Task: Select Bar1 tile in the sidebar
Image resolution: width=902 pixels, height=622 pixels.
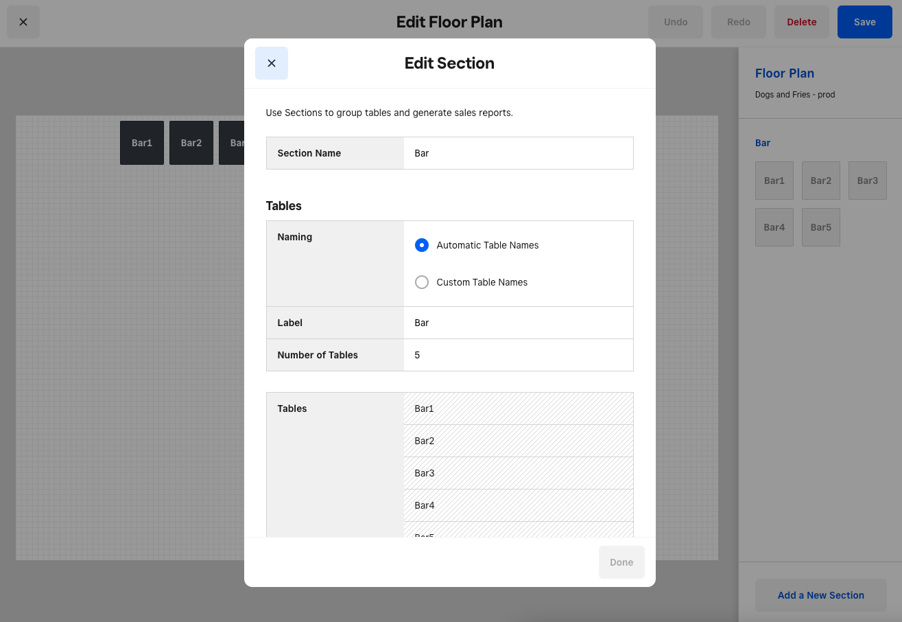Action: click(774, 181)
